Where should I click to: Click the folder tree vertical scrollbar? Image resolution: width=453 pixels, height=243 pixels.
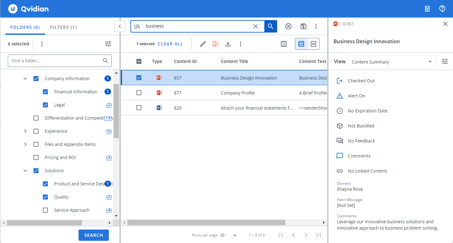[x=116, y=111]
